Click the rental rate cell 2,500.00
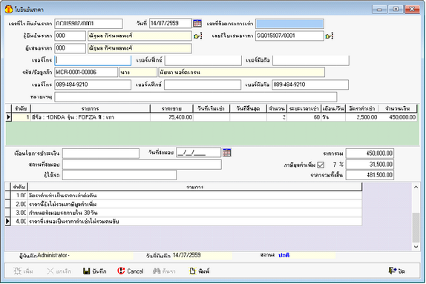The height and width of the screenshot is (284, 426). 362,117
